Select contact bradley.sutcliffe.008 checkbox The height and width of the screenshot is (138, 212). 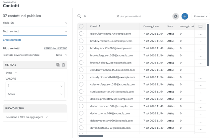coord(81,48)
